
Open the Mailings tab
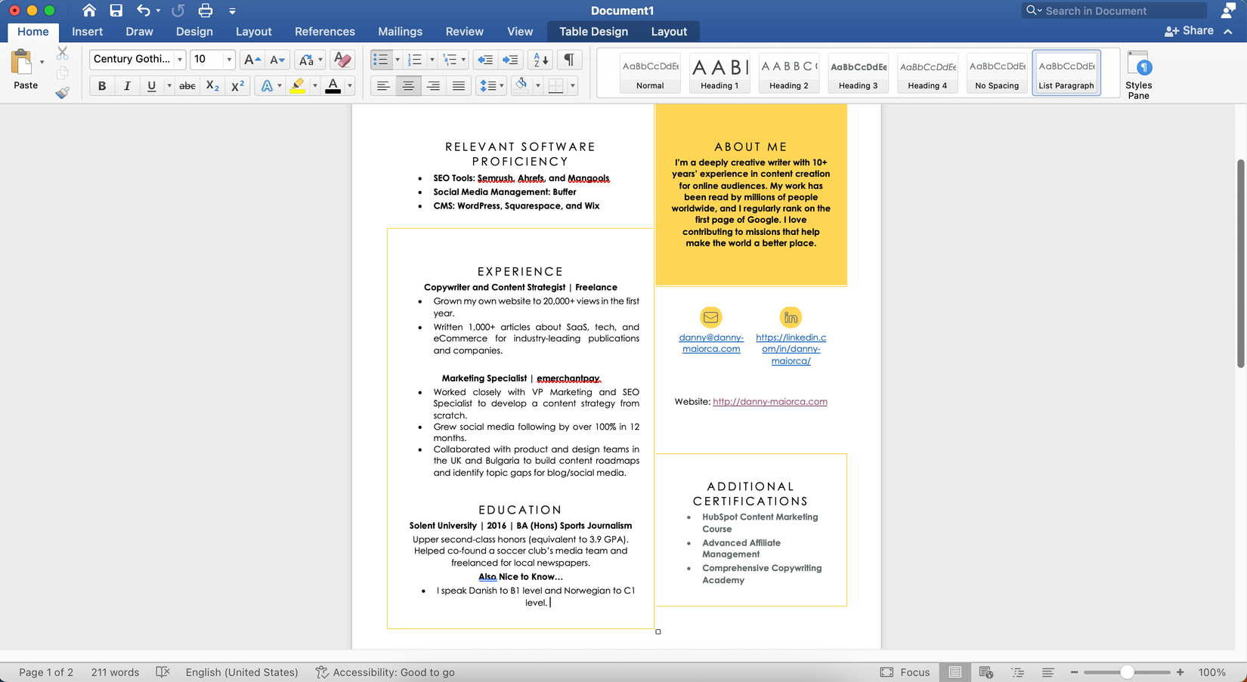(400, 32)
